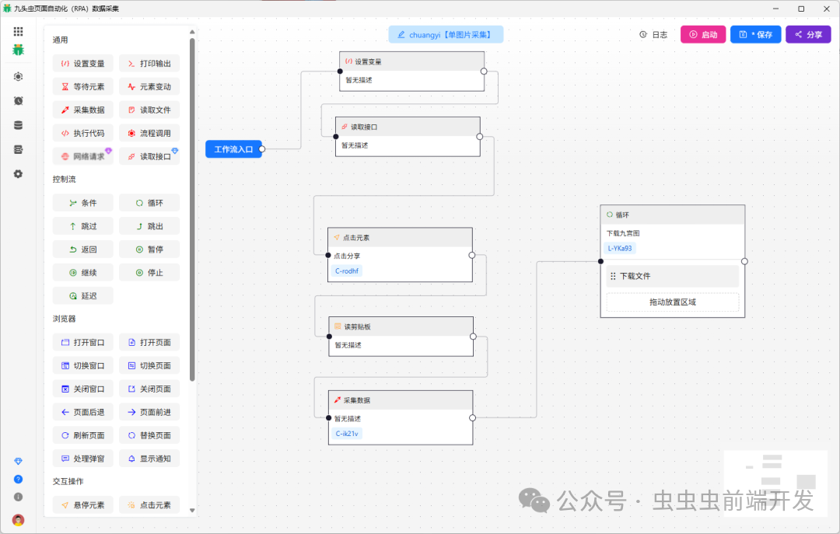Select the 悬停元素 block
840x534 pixels.
point(83,504)
